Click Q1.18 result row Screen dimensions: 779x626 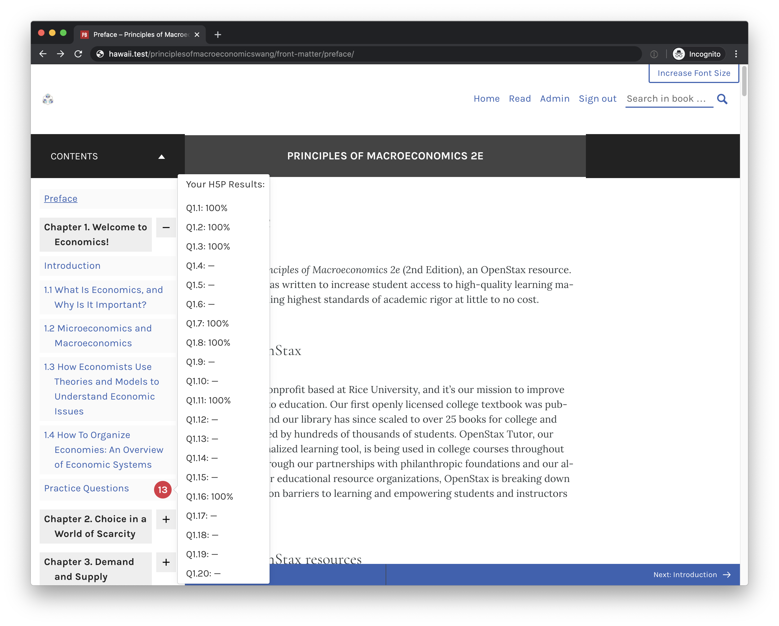click(x=202, y=535)
